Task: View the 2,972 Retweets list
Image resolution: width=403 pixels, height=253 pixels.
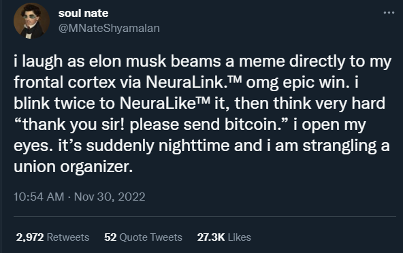Action: point(52,237)
